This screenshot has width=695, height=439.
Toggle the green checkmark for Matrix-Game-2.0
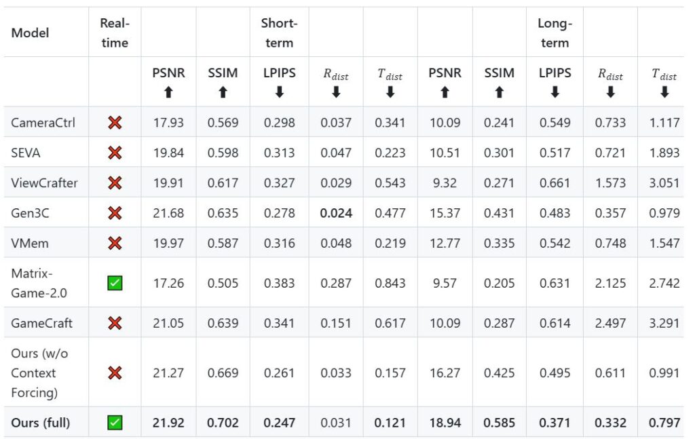coord(115,283)
